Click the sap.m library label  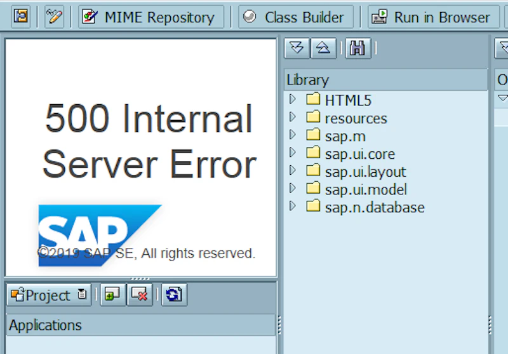[x=345, y=137]
